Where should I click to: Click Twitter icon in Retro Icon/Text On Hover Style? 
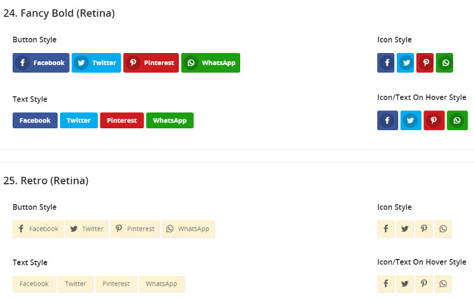click(x=404, y=284)
